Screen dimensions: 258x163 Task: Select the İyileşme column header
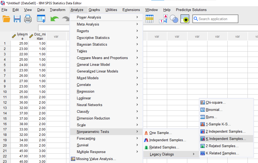pyautogui.click(x=20, y=36)
